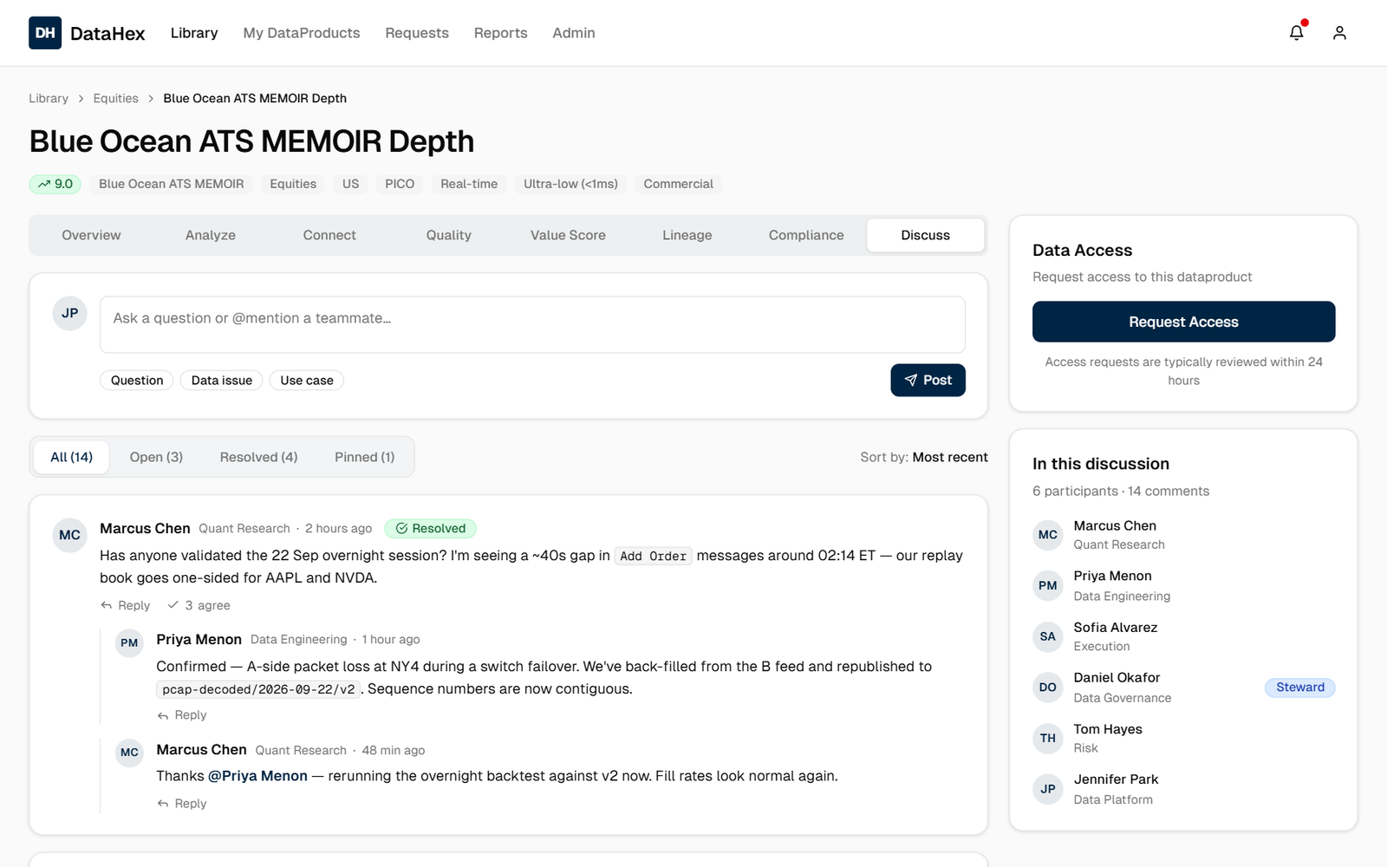This screenshot has height=867, width=1387.
Task: Click Library breadcrumb link
Action: 49,98
